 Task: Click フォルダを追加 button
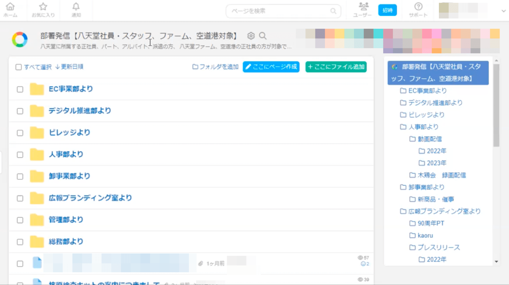215,67
